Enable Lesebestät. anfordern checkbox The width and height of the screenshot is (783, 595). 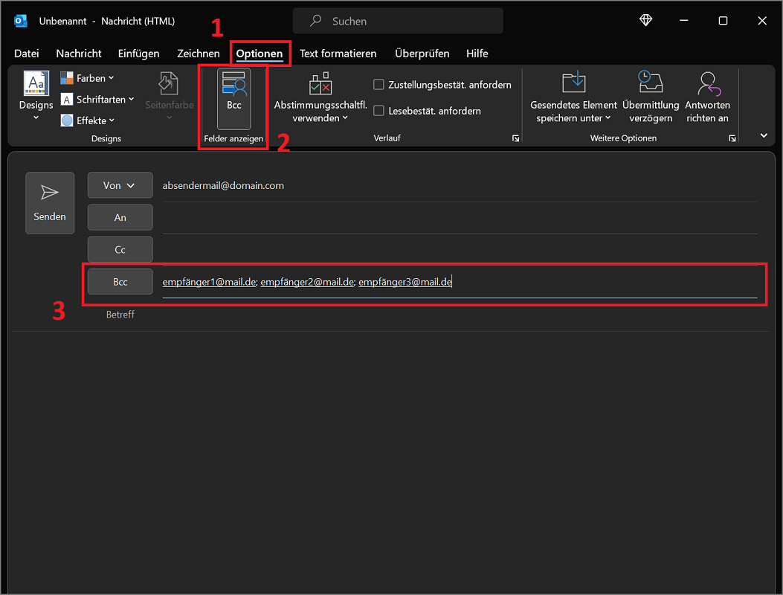[378, 110]
